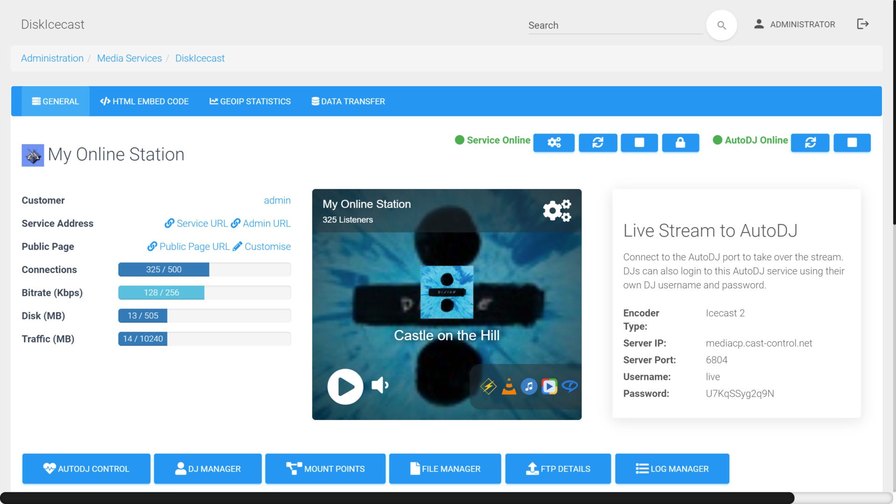
Task: Play the Castle on the Hill stream
Action: coord(345,386)
